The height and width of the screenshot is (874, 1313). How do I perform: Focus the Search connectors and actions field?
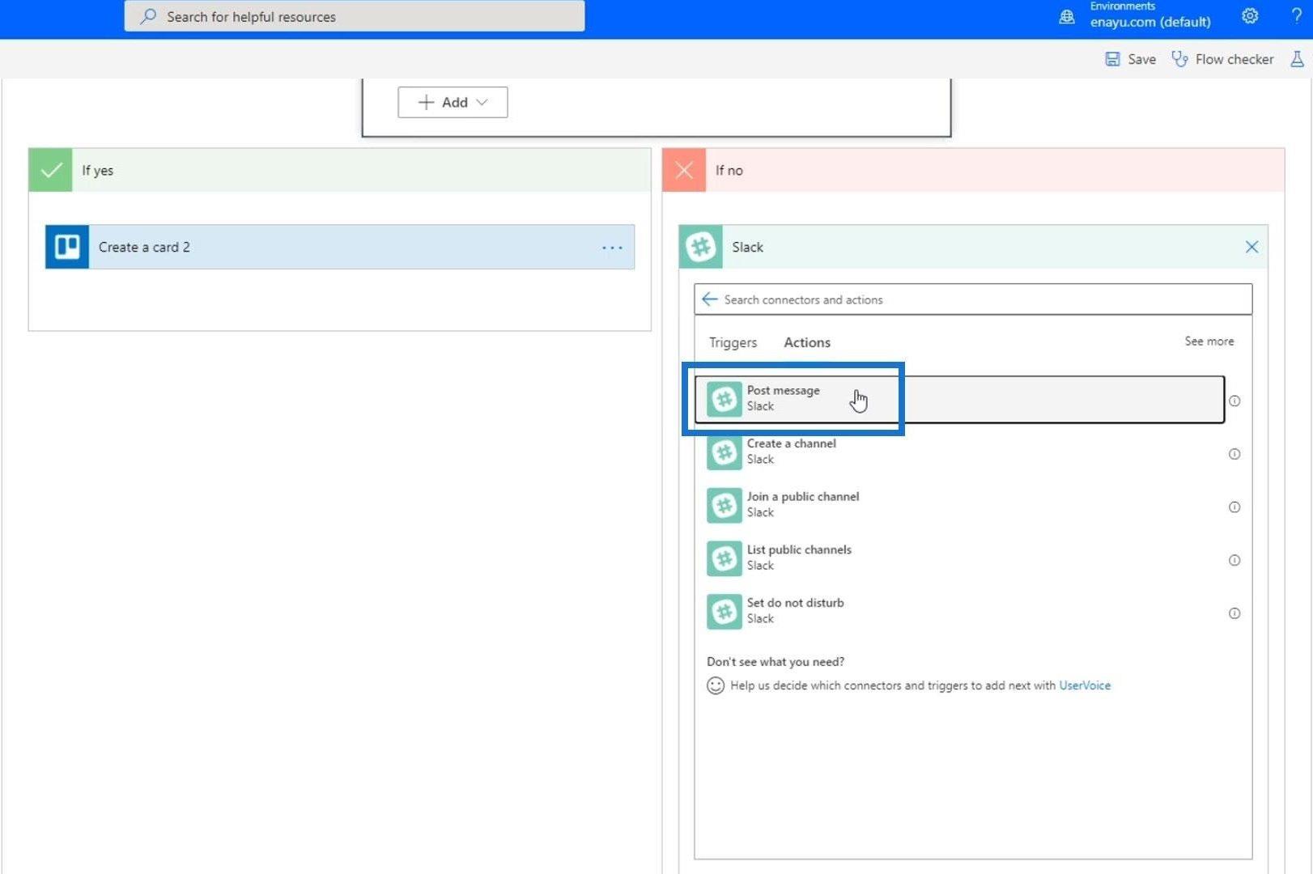973,299
